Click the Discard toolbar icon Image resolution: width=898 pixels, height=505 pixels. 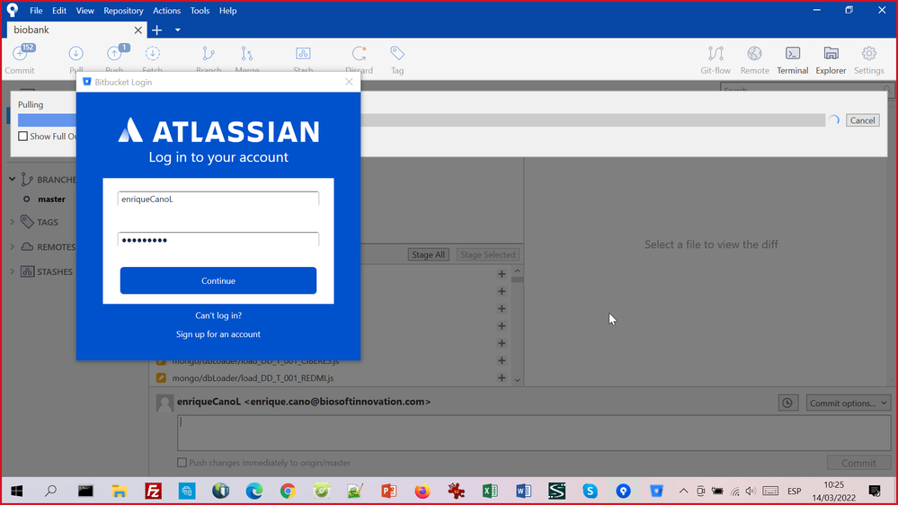(x=359, y=58)
